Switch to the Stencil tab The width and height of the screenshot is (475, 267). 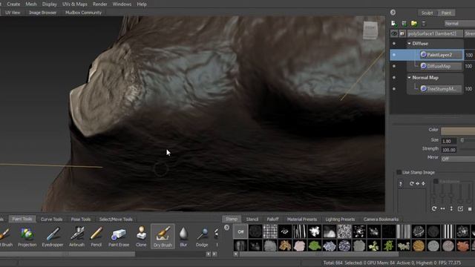point(252,220)
